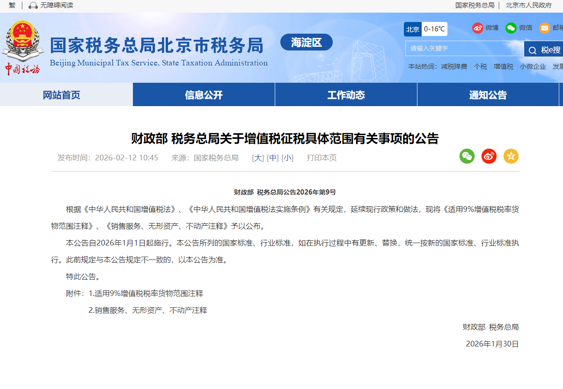Share article via green WeChat button
This screenshot has height=389, width=563.
tap(467, 156)
